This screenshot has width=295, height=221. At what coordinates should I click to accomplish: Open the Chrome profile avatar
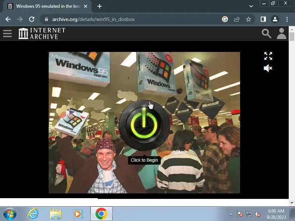[x=275, y=19]
